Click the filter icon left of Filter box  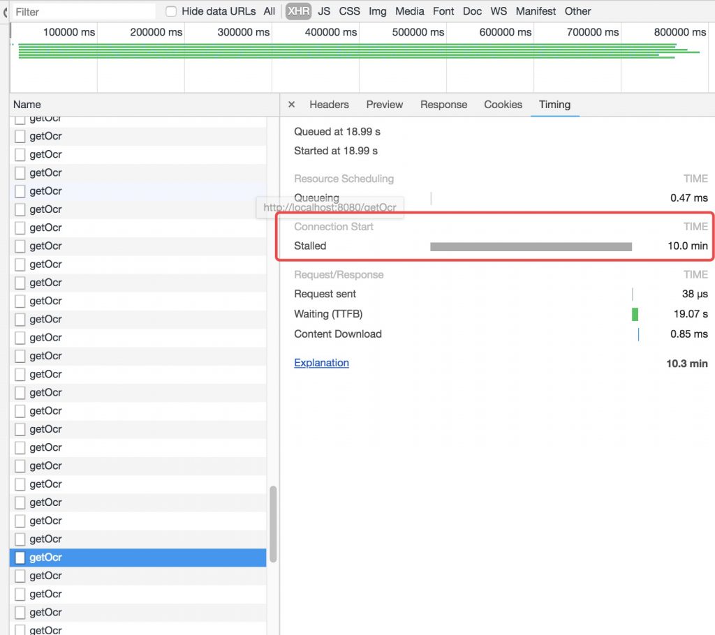[x=6, y=12]
